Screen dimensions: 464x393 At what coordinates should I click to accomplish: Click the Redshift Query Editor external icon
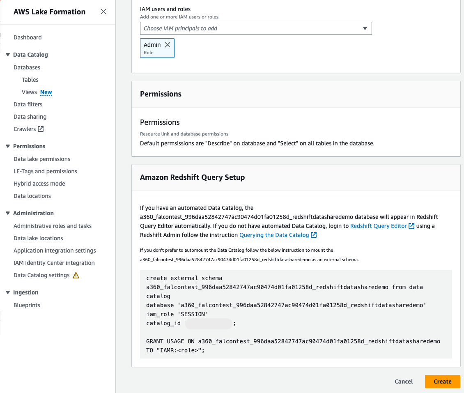pos(411,226)
